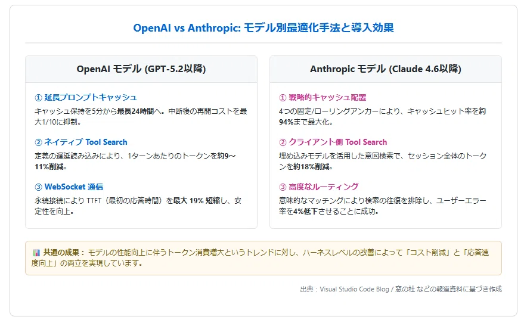Click the bold text '最長24時間'
Screen dimensions: 527x326
pyautogui.click(x=135, y=111)
